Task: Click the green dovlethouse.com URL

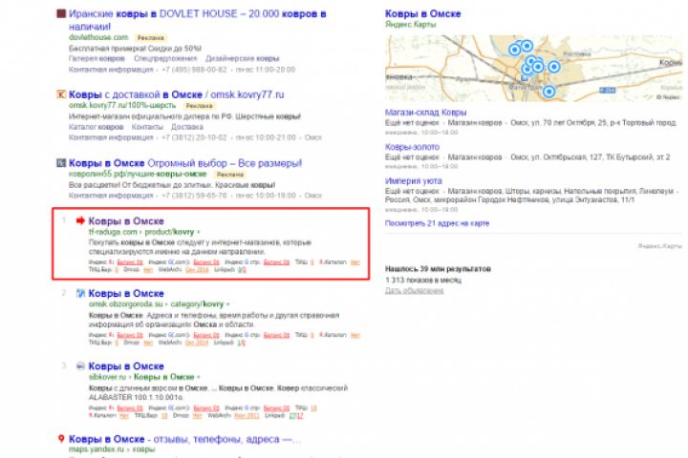Action: coord(98,38)
